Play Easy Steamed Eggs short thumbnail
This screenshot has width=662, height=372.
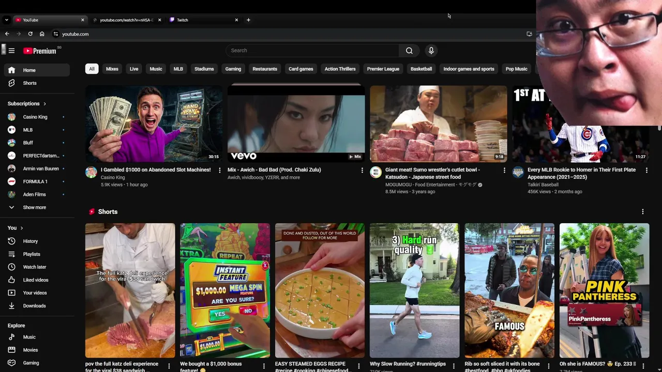[x=320, y=290]
